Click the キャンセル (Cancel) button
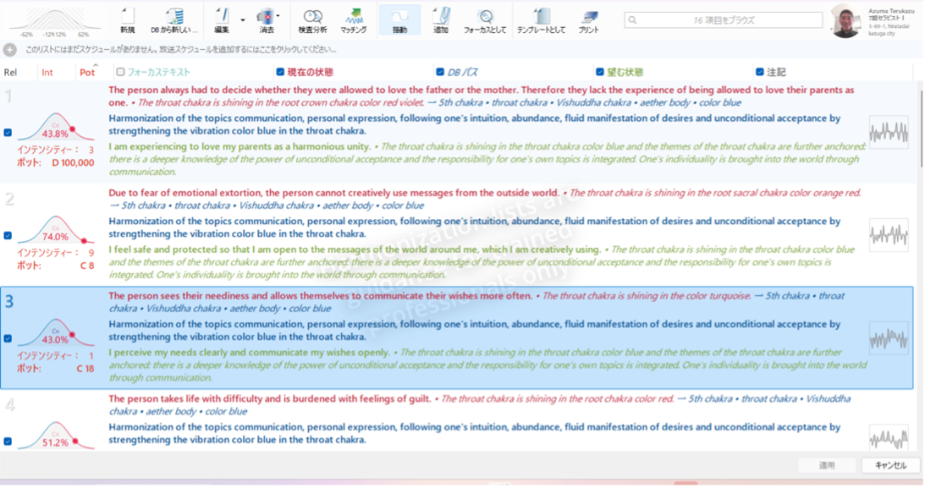This screenshot has width=925, height=488. 889,465
